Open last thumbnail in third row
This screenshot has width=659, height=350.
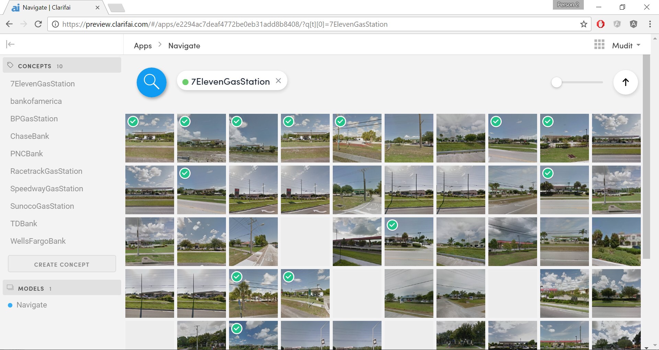616,242
